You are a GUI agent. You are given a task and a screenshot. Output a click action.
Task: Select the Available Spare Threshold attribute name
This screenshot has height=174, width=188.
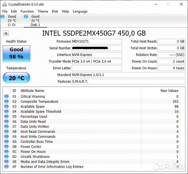(41, 111)
